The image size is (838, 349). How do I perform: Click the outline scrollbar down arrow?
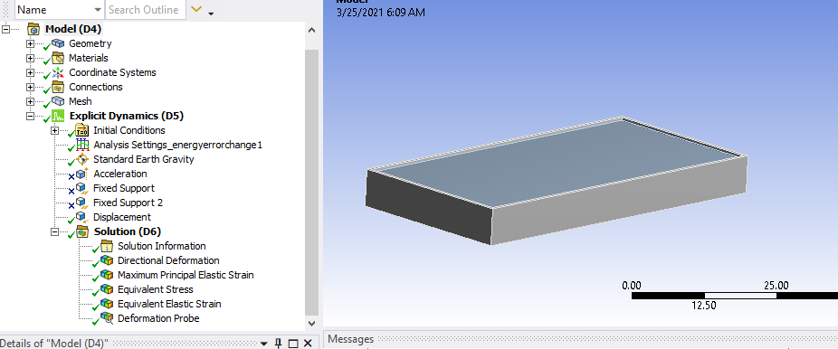click(312, 323)
